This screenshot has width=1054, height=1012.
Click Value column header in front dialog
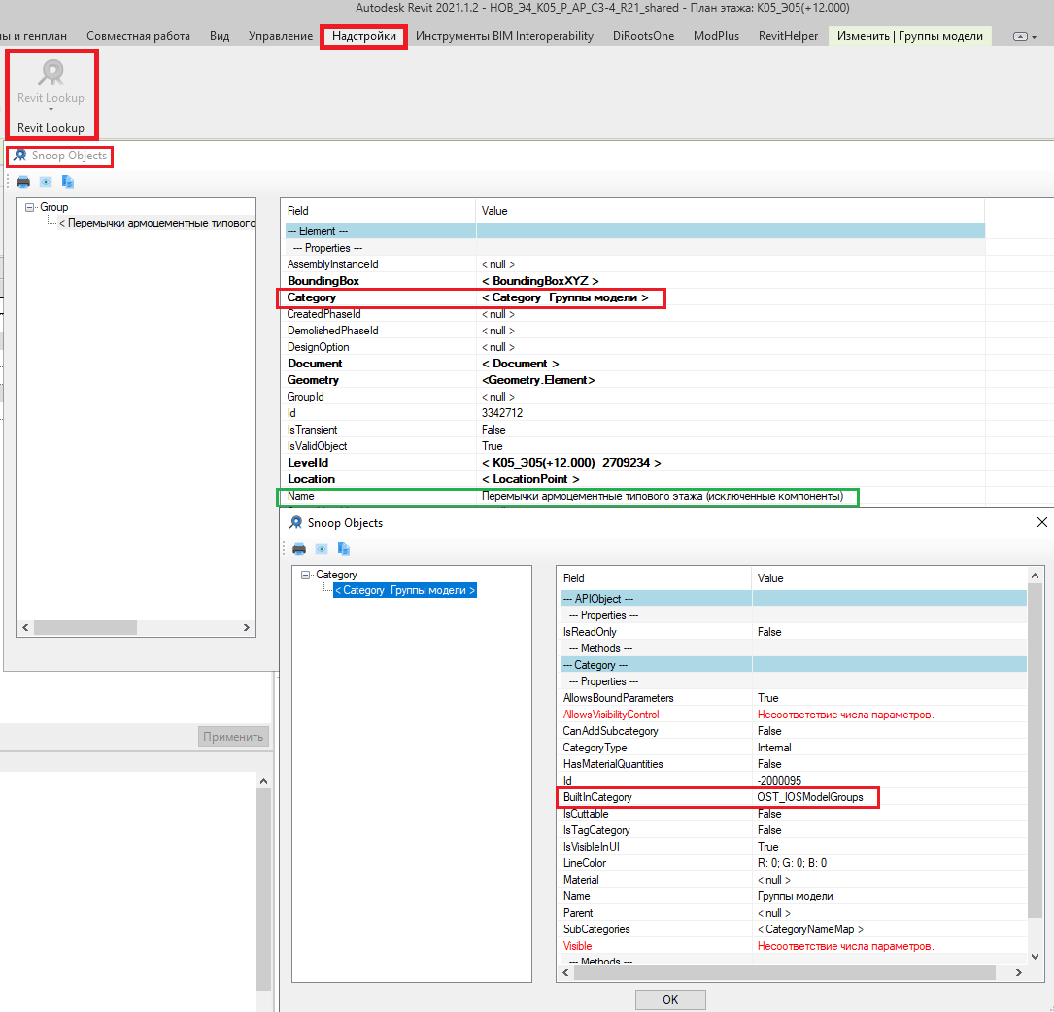[889, 578]
